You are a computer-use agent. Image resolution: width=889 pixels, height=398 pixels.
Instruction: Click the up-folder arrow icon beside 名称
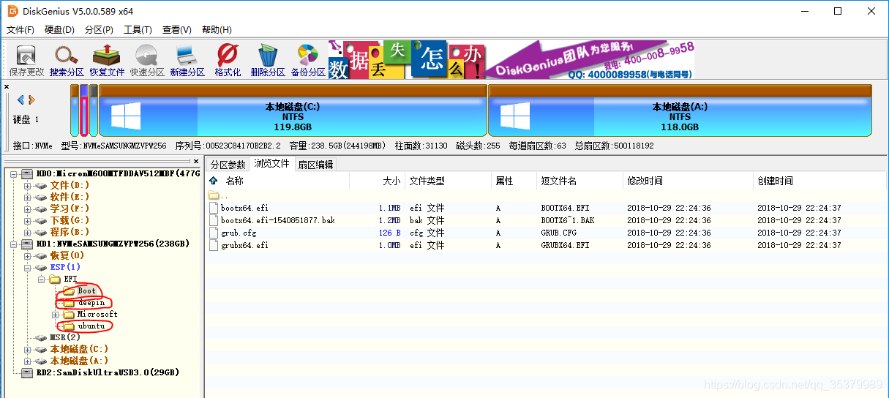pyautogui.click(x=214, y=181)
